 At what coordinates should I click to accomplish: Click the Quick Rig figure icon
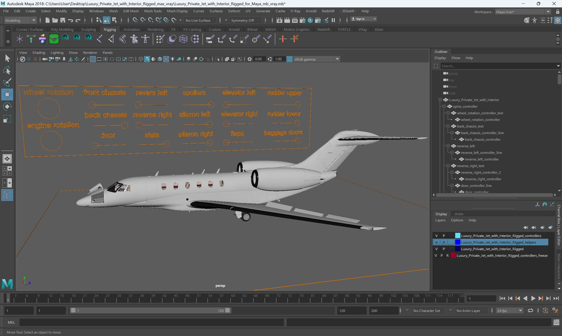134,39
